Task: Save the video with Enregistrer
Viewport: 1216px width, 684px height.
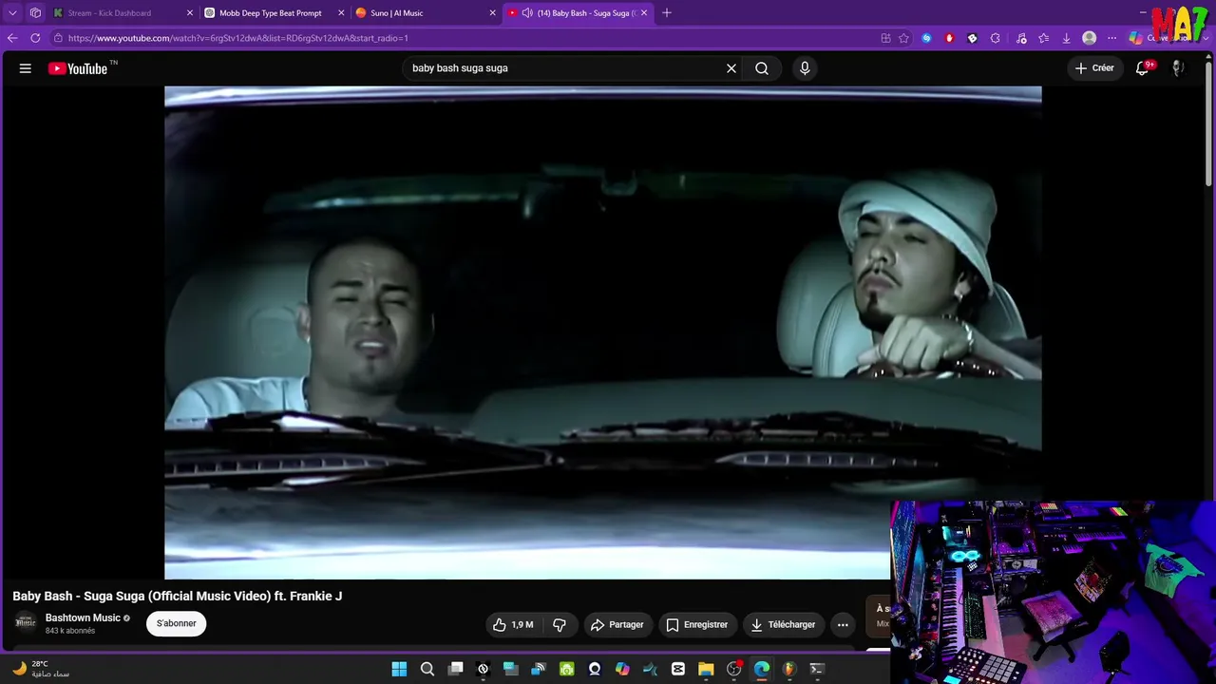Action: (x=697, y=624)
